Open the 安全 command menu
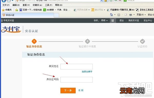This screenshot has height=98, width=154. click(x=151, y=15)
